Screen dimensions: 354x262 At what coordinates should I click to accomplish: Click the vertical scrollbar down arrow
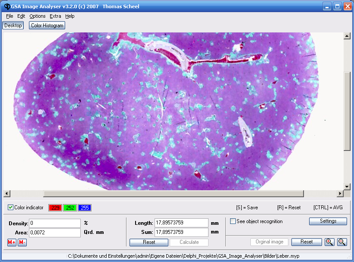coord(347,186)
